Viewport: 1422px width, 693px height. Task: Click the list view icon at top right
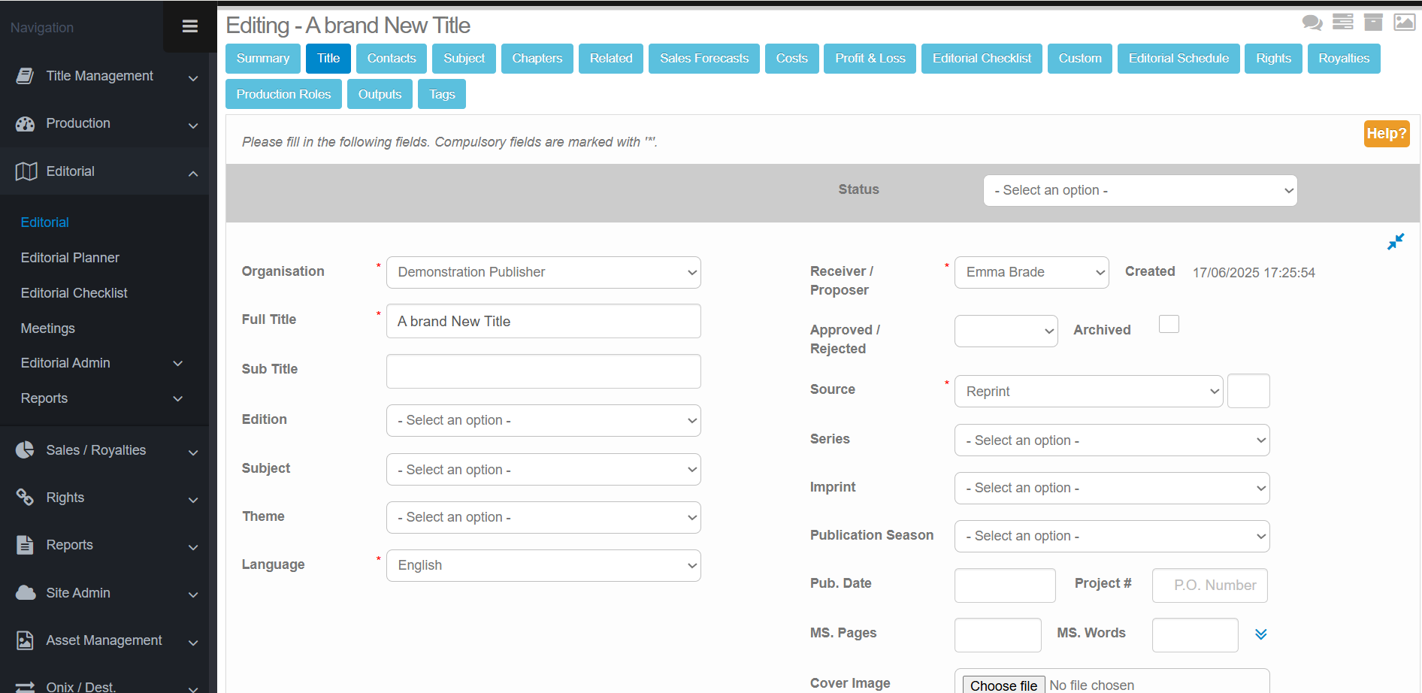click(x=1342, y=22)
